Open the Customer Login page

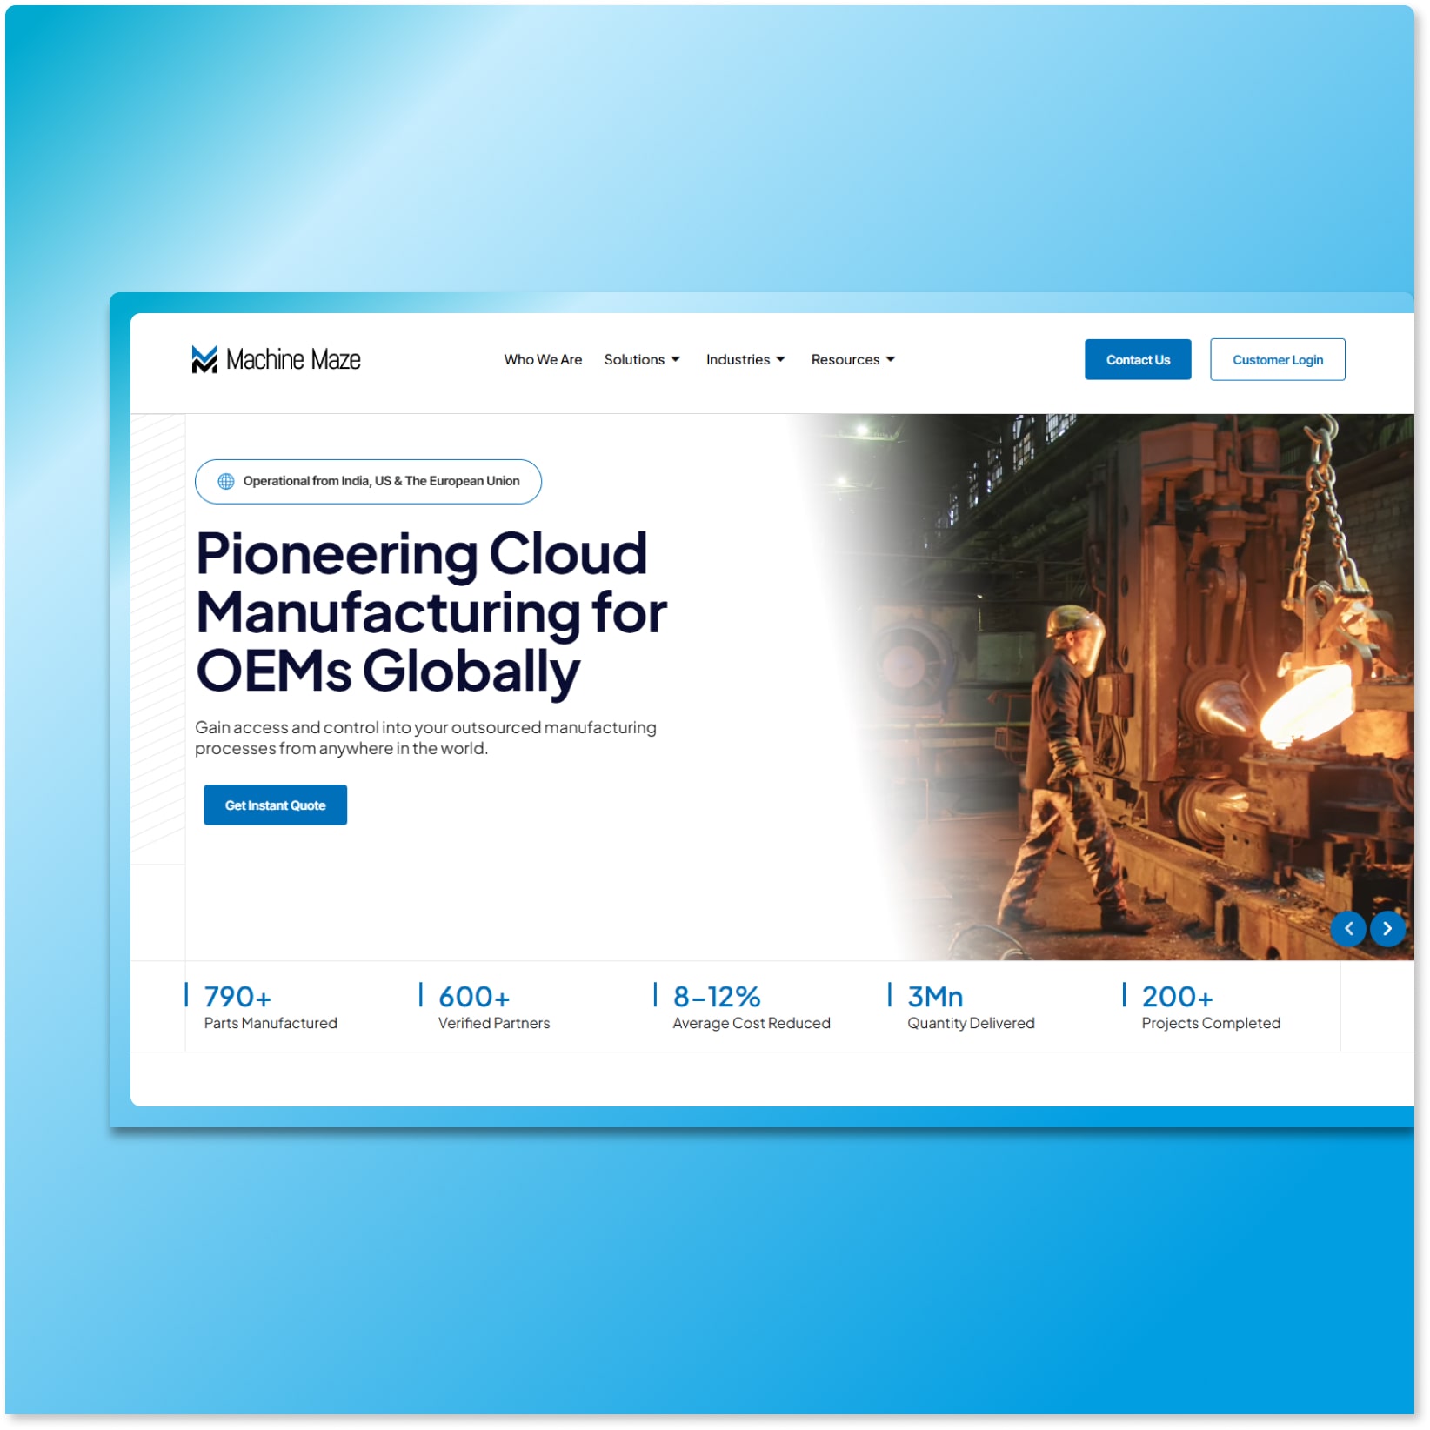[x=1278, y=359]
